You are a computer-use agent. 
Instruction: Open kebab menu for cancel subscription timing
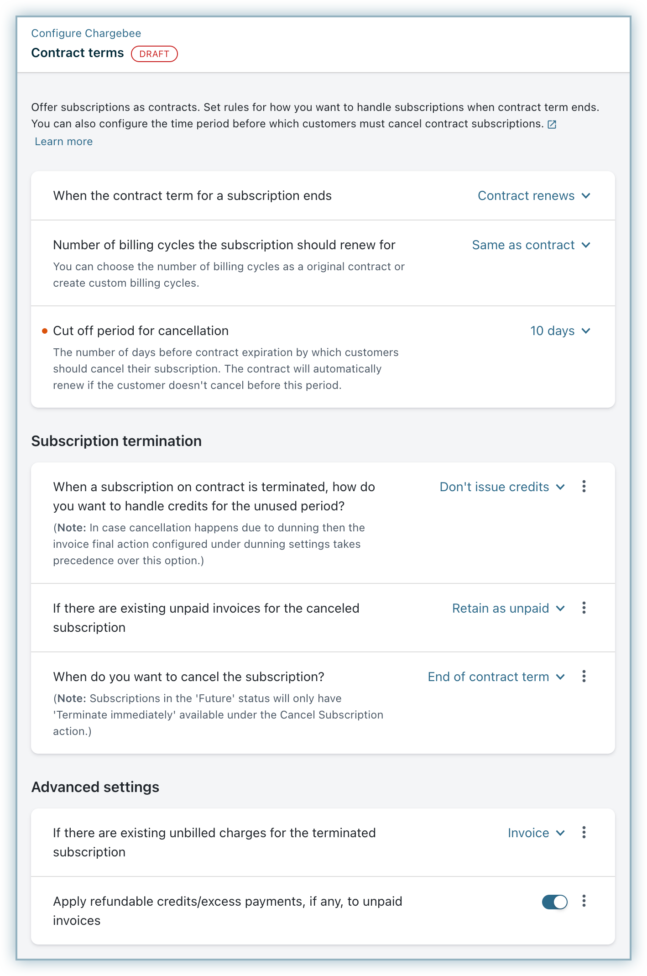(x=584, y=677)
